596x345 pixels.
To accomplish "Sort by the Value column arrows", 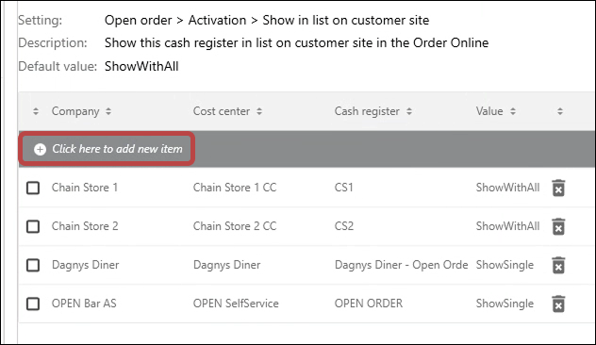I will [x=513, y=111].
